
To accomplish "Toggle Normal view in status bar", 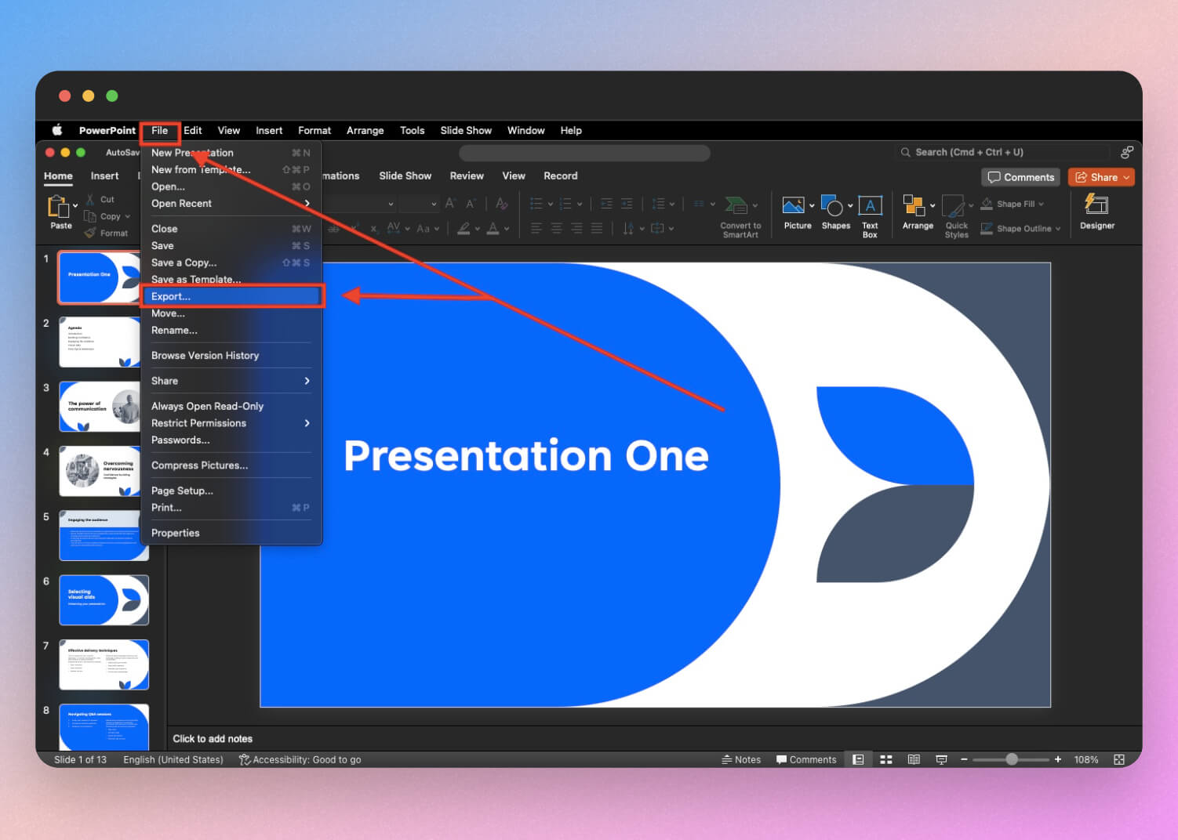I will pyautogui.click(x=858, y=759).
